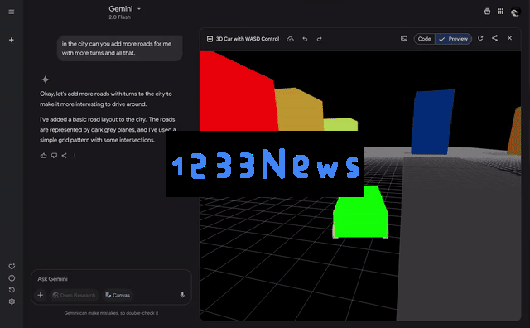Switch to the Code tab
This screenshot has height=328, width=530.
[x=424, y=39]
